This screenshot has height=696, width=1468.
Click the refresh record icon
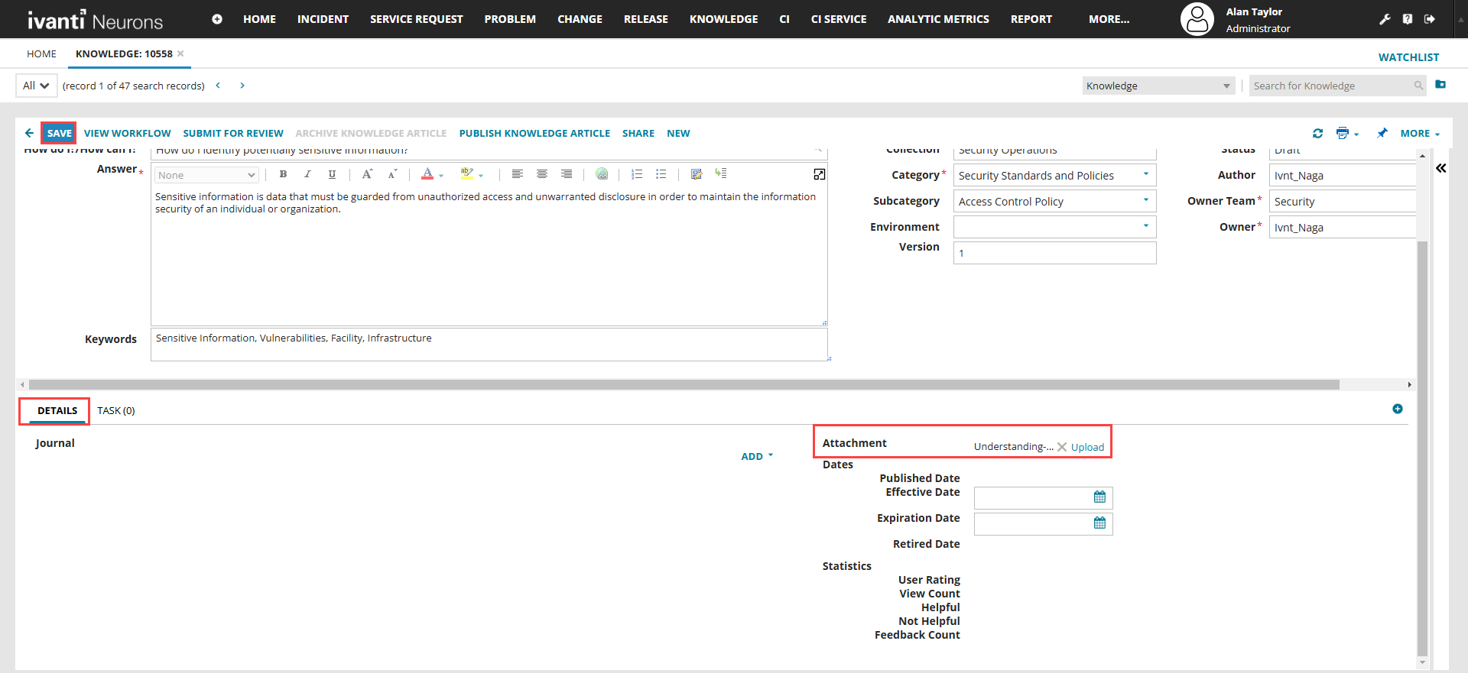[x=1317, y=134]
